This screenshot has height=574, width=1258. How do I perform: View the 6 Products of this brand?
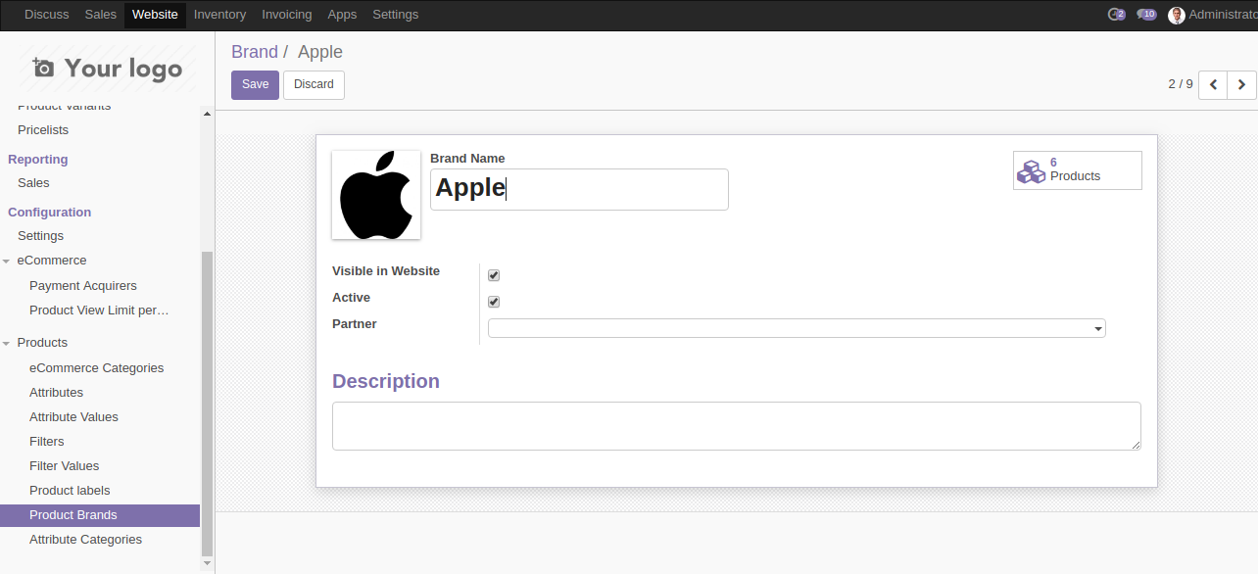pyautogui.click(x=1077, y=170)
